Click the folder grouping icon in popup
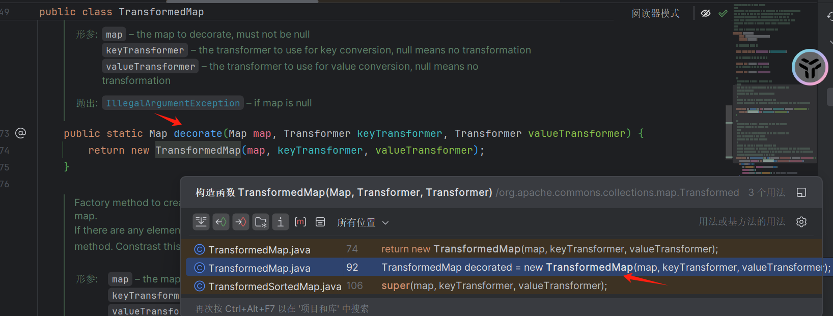The image size is (833, 316). coord(261,222)
